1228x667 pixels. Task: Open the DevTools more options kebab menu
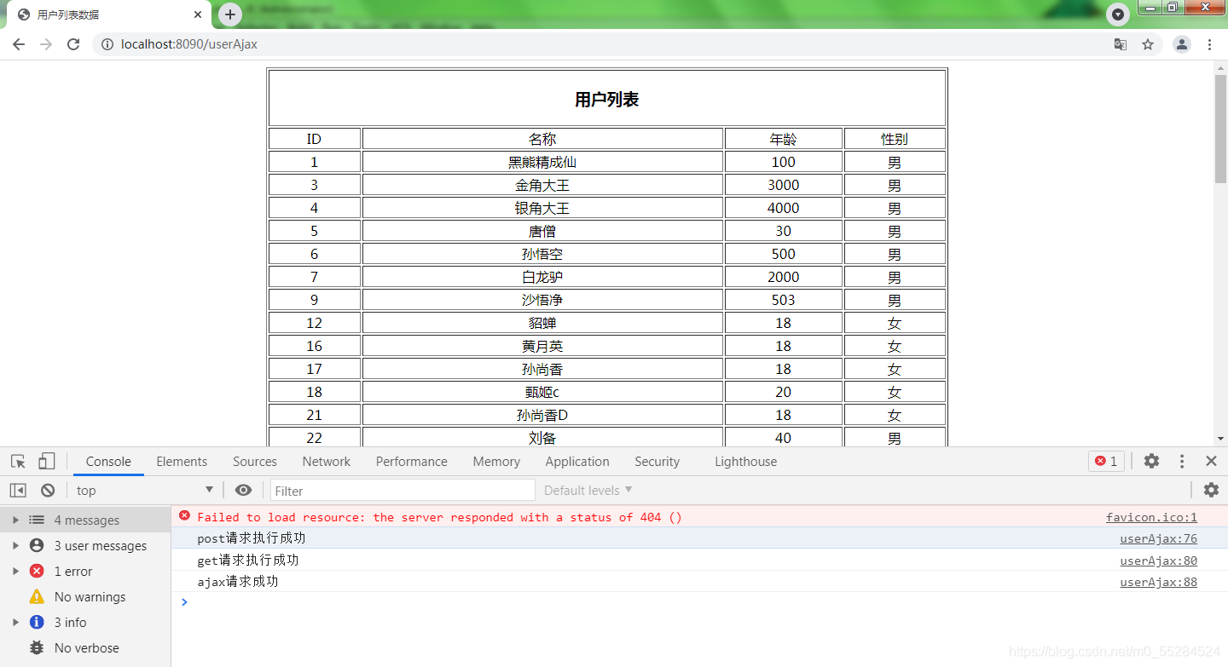click(1182, 461)
